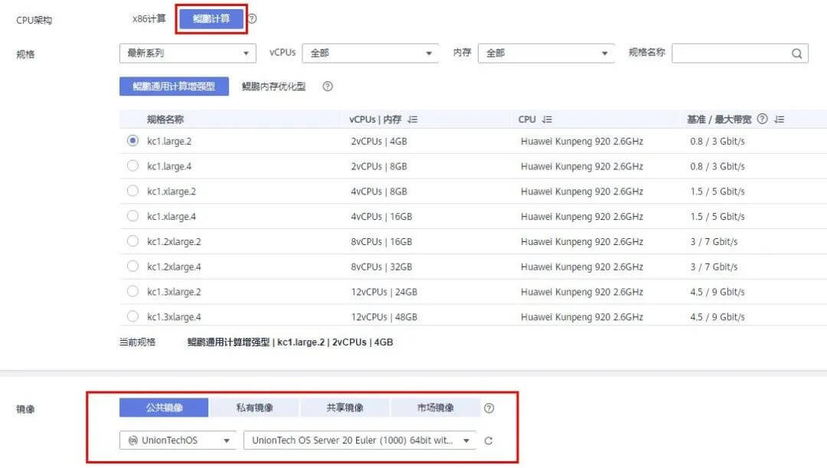
Task: Click CPU cell of kc1.large.2 row
Action: (x=582, y=142)
